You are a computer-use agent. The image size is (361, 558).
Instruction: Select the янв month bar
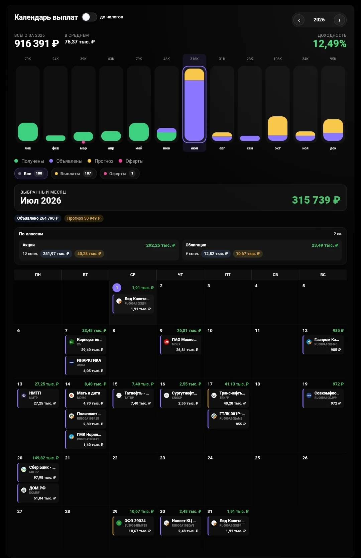[28, 104]
